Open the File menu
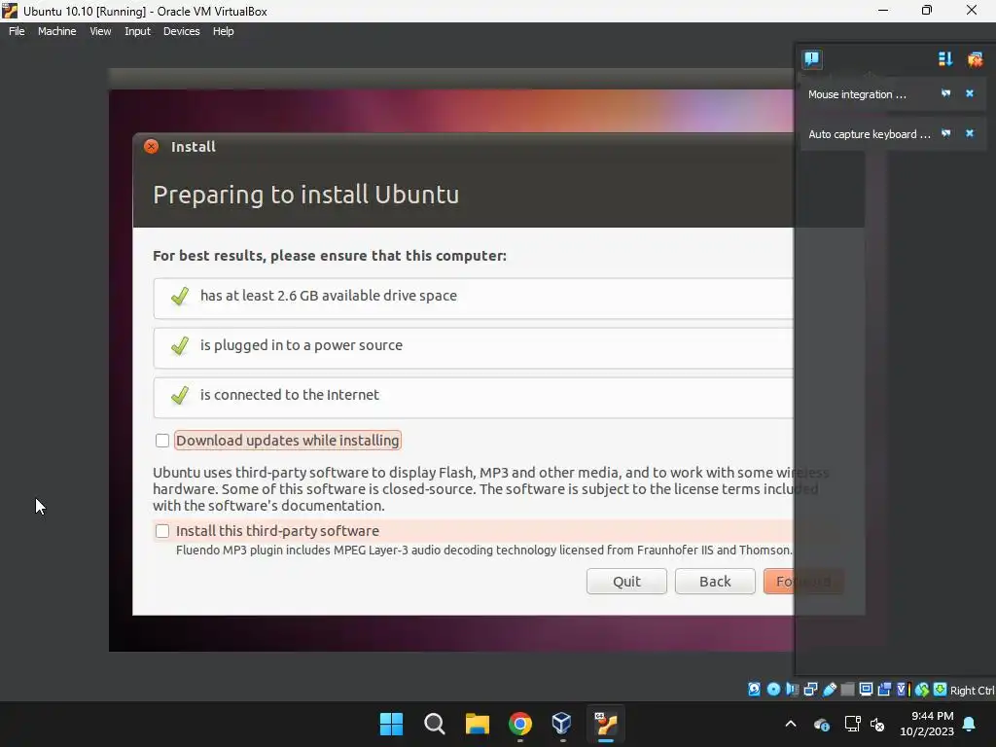The height and width of the screenshot is (747, 996). click(17, 31)
